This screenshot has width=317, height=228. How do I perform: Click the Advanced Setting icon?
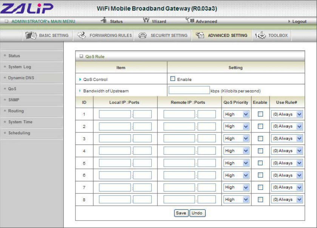(x=200, y=35)
